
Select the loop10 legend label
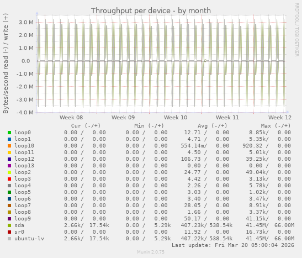[24, 146]
